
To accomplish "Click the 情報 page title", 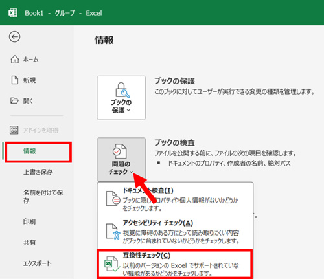I will pyautogui.click(x=104, y=40).
